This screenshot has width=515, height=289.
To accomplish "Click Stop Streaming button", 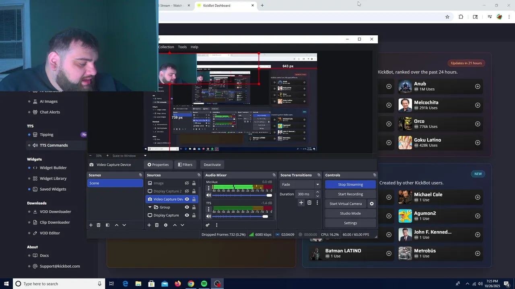I will 350,184.
